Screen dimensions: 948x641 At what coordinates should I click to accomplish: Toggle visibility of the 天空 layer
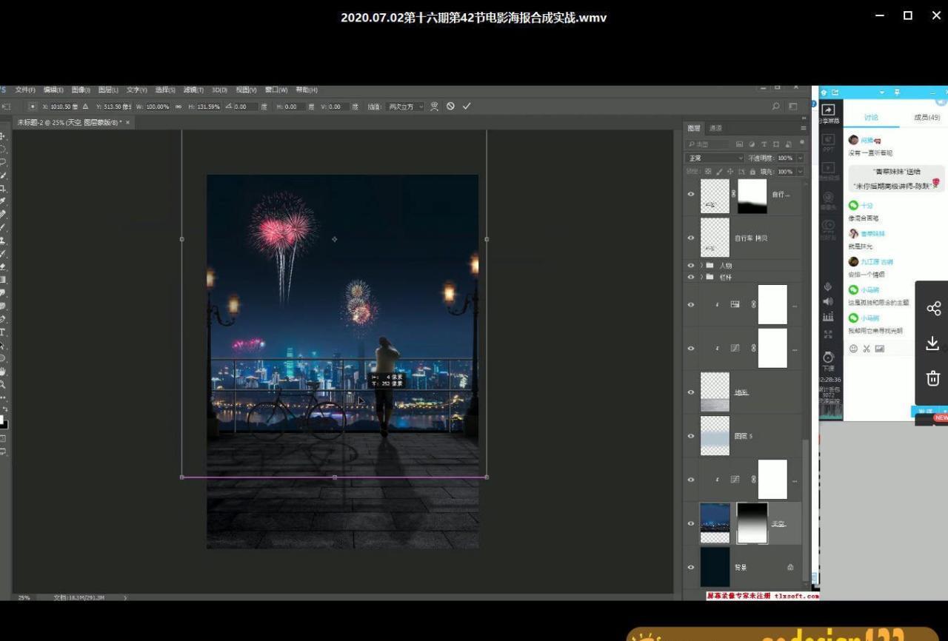691,523
